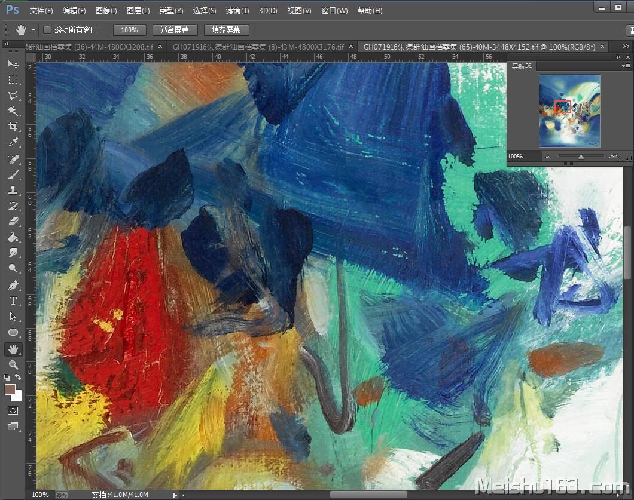
Task: Toggle Quick Mask mode
Action: [13, 411]
